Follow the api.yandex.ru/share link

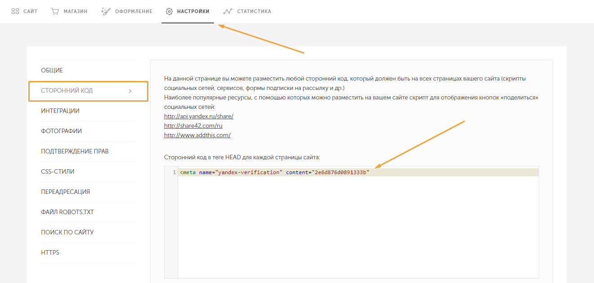(x=199, y=116)
